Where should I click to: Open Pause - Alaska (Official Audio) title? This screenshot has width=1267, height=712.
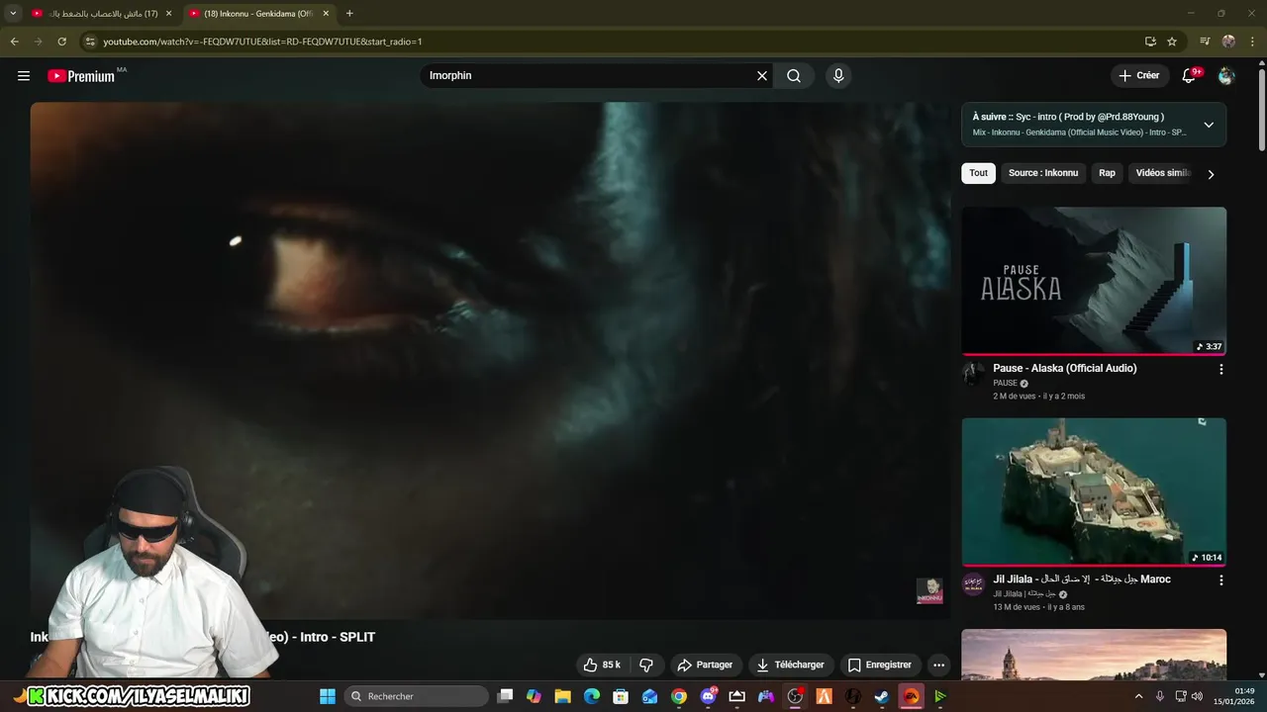(x=1065, y=368)
